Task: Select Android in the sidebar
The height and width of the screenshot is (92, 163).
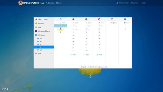Action: coord(44,23)
